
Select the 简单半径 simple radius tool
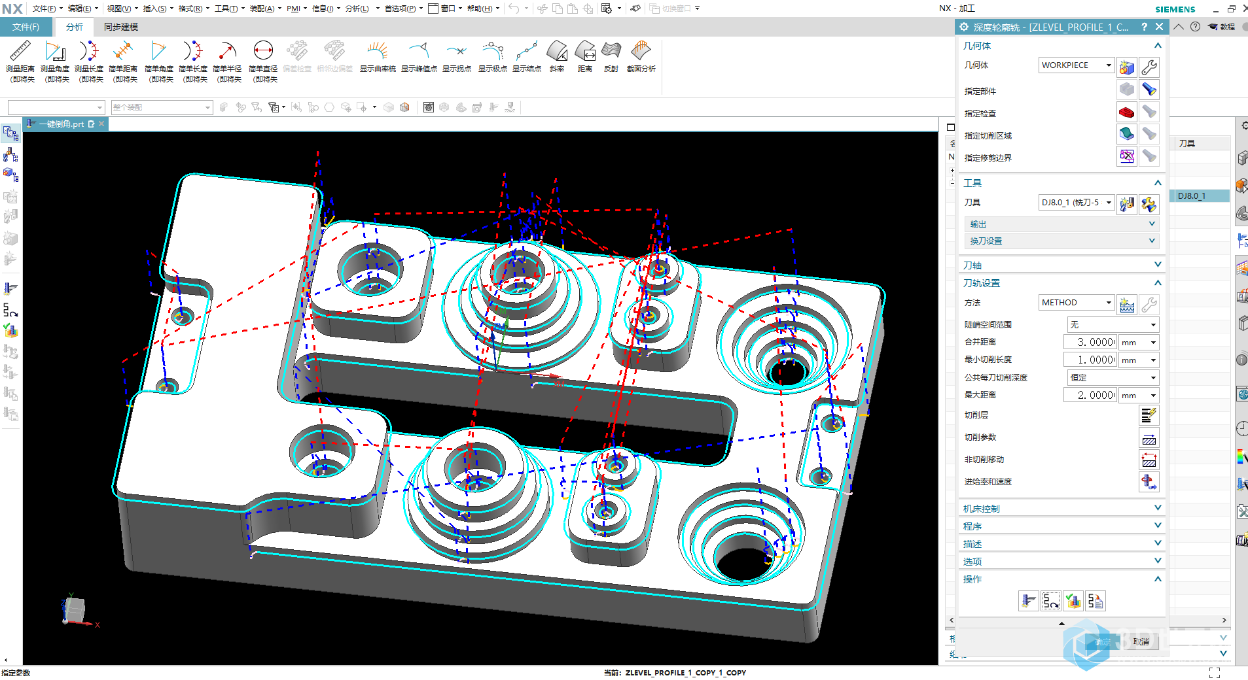227,61
